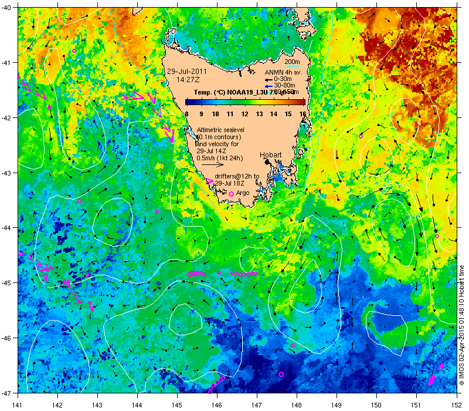Click the magenta Argo circle legend symbol
This screenshot has width=469, height=411.
pos(231,194)
